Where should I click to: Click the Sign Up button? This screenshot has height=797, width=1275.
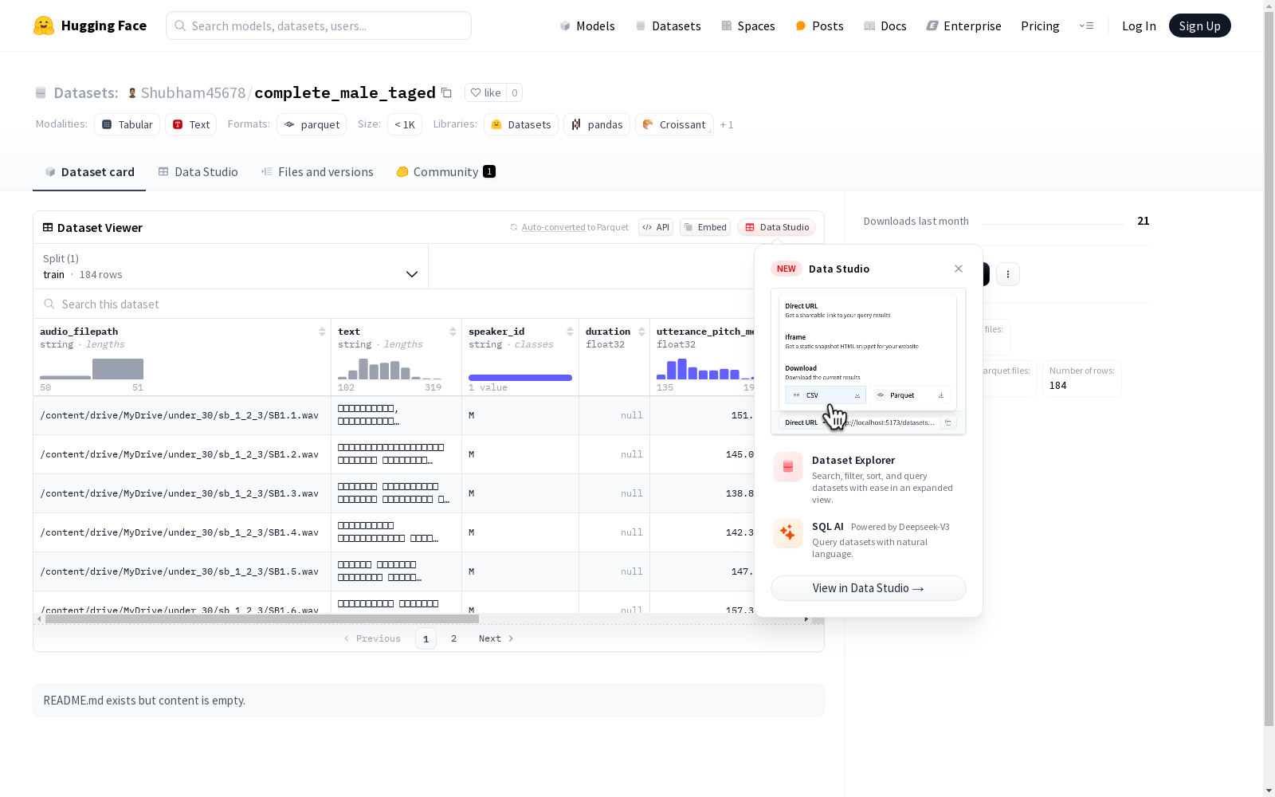pos(1199,26)
